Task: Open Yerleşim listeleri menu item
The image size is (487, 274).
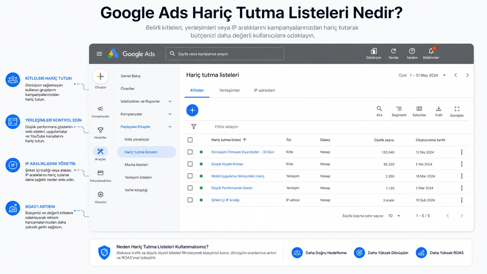Action: (x=138, y=177)
